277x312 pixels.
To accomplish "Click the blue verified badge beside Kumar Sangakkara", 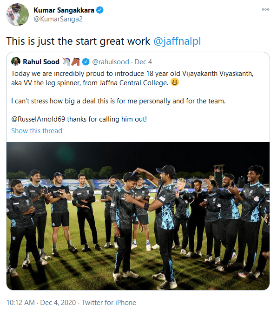I will point(99,10).
